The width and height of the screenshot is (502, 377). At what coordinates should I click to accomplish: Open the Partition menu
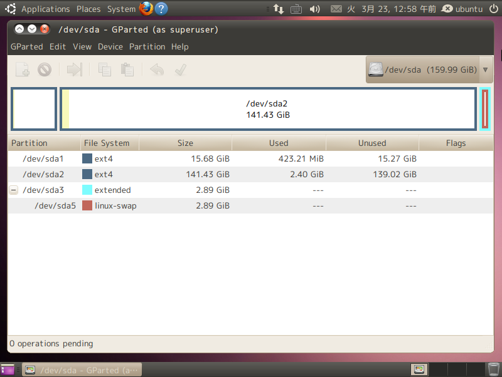(x=147, y=46)
